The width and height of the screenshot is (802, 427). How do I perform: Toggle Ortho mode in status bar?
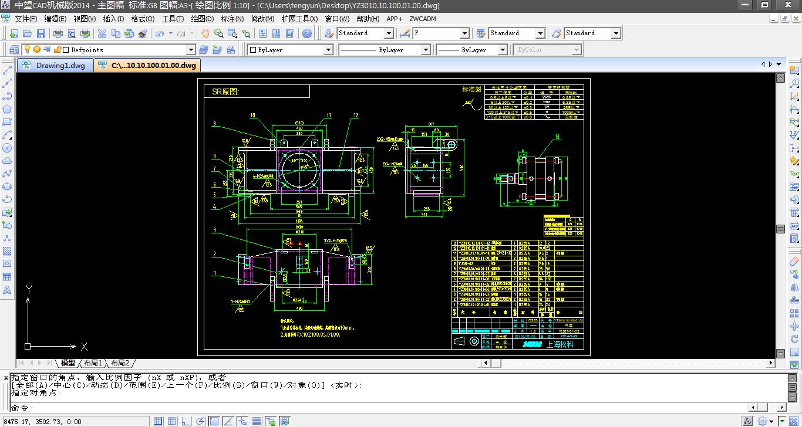pyautogui.click(x=186, y=421)
